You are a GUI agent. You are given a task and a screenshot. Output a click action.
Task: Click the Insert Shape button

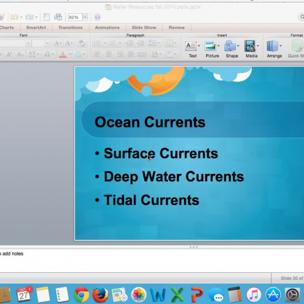tap(232, 49)
